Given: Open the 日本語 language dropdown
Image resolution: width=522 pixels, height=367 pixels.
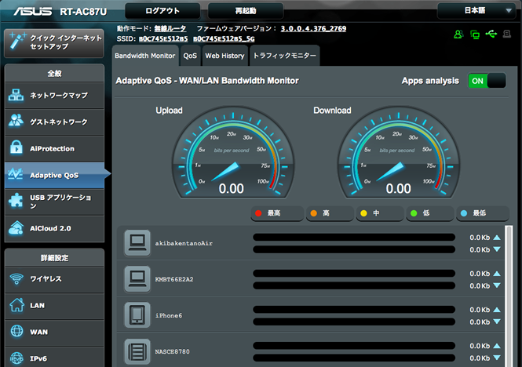Looking at the screenshot, I should [478, 11].
